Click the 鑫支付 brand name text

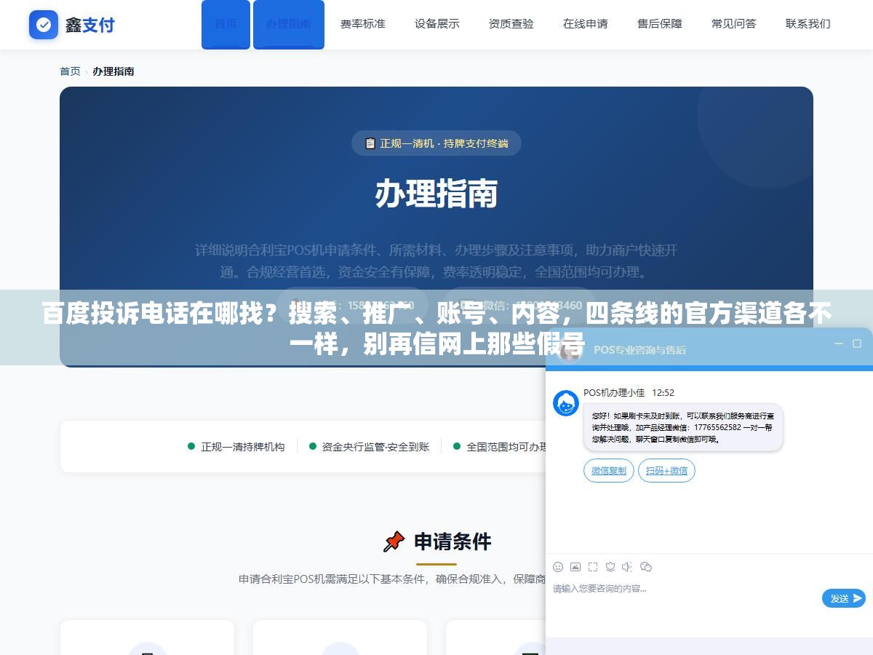(90, 25)
